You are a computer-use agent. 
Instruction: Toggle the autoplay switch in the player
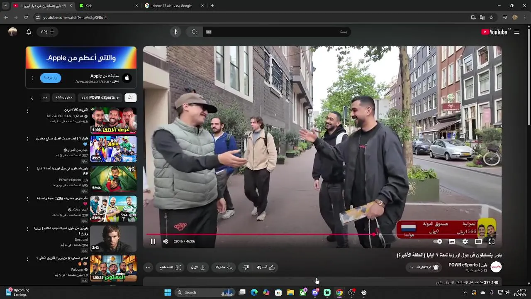438,241
